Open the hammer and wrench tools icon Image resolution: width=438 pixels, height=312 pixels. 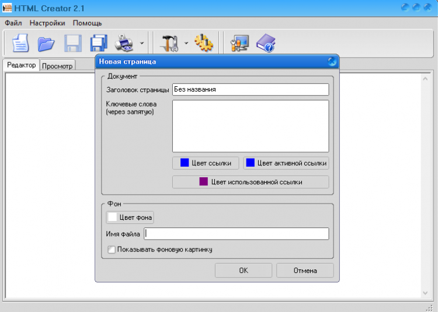[169, 43]
